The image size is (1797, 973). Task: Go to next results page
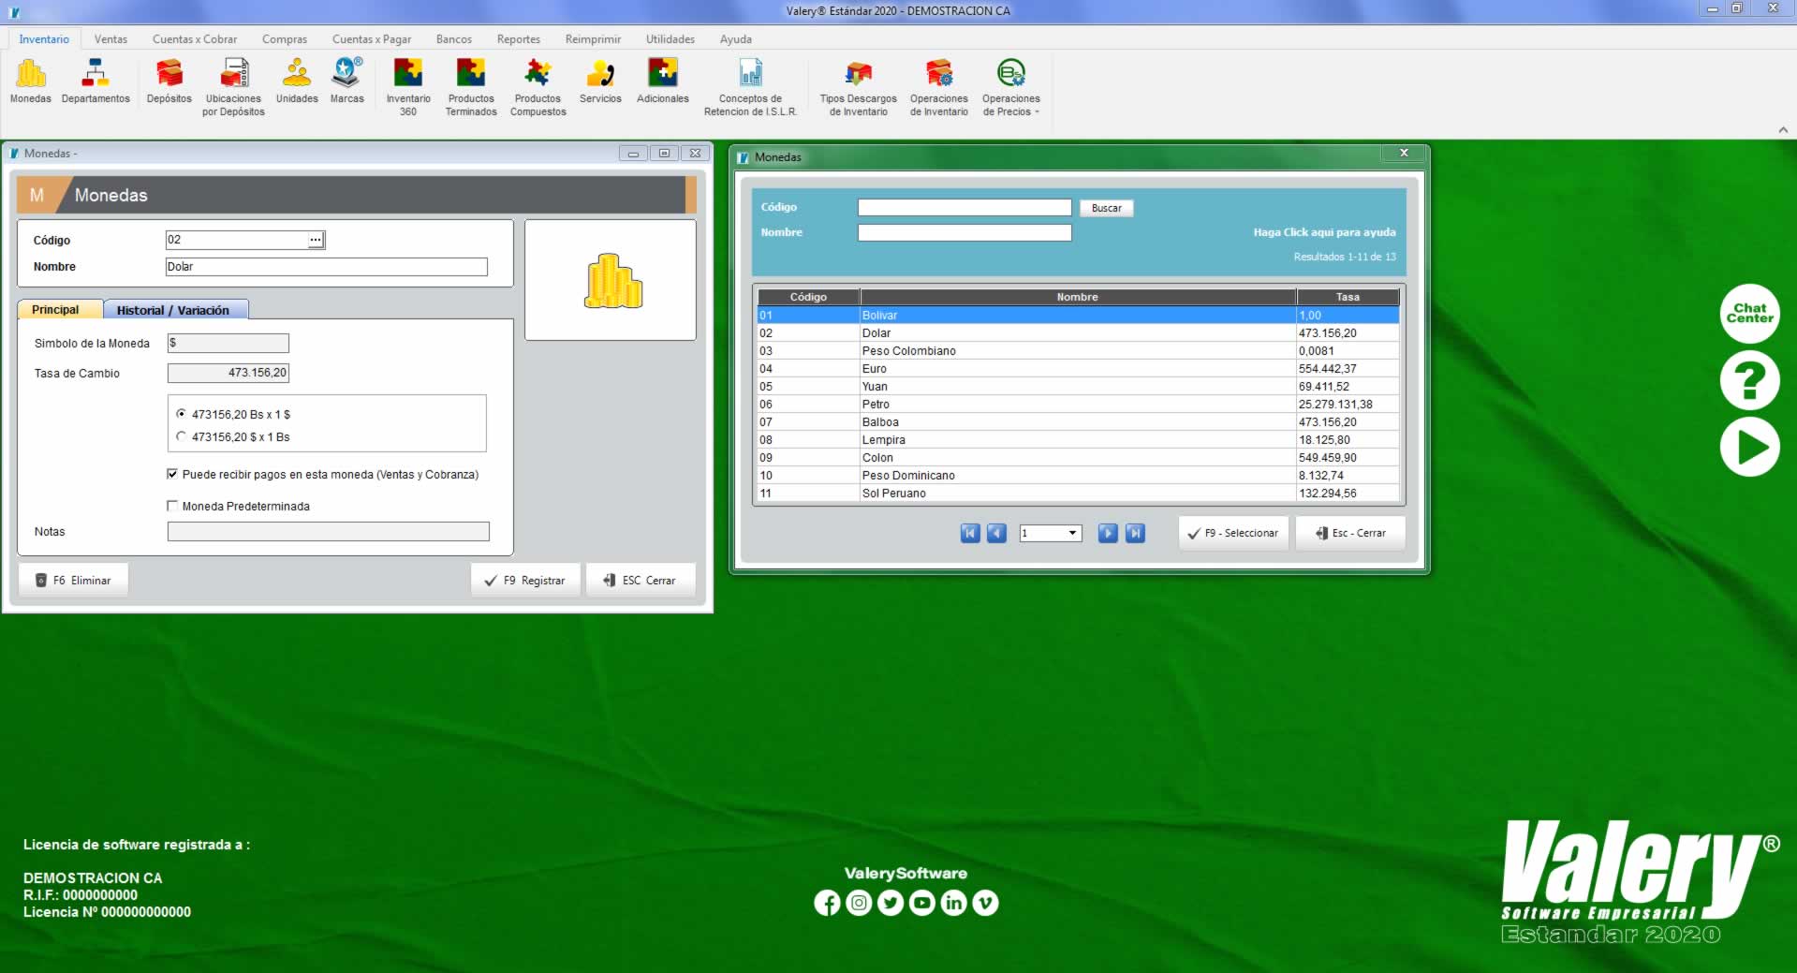click(1108, 533)
